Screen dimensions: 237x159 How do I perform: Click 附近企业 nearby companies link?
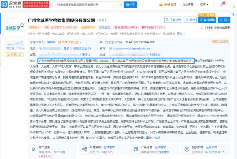point(155,55)
